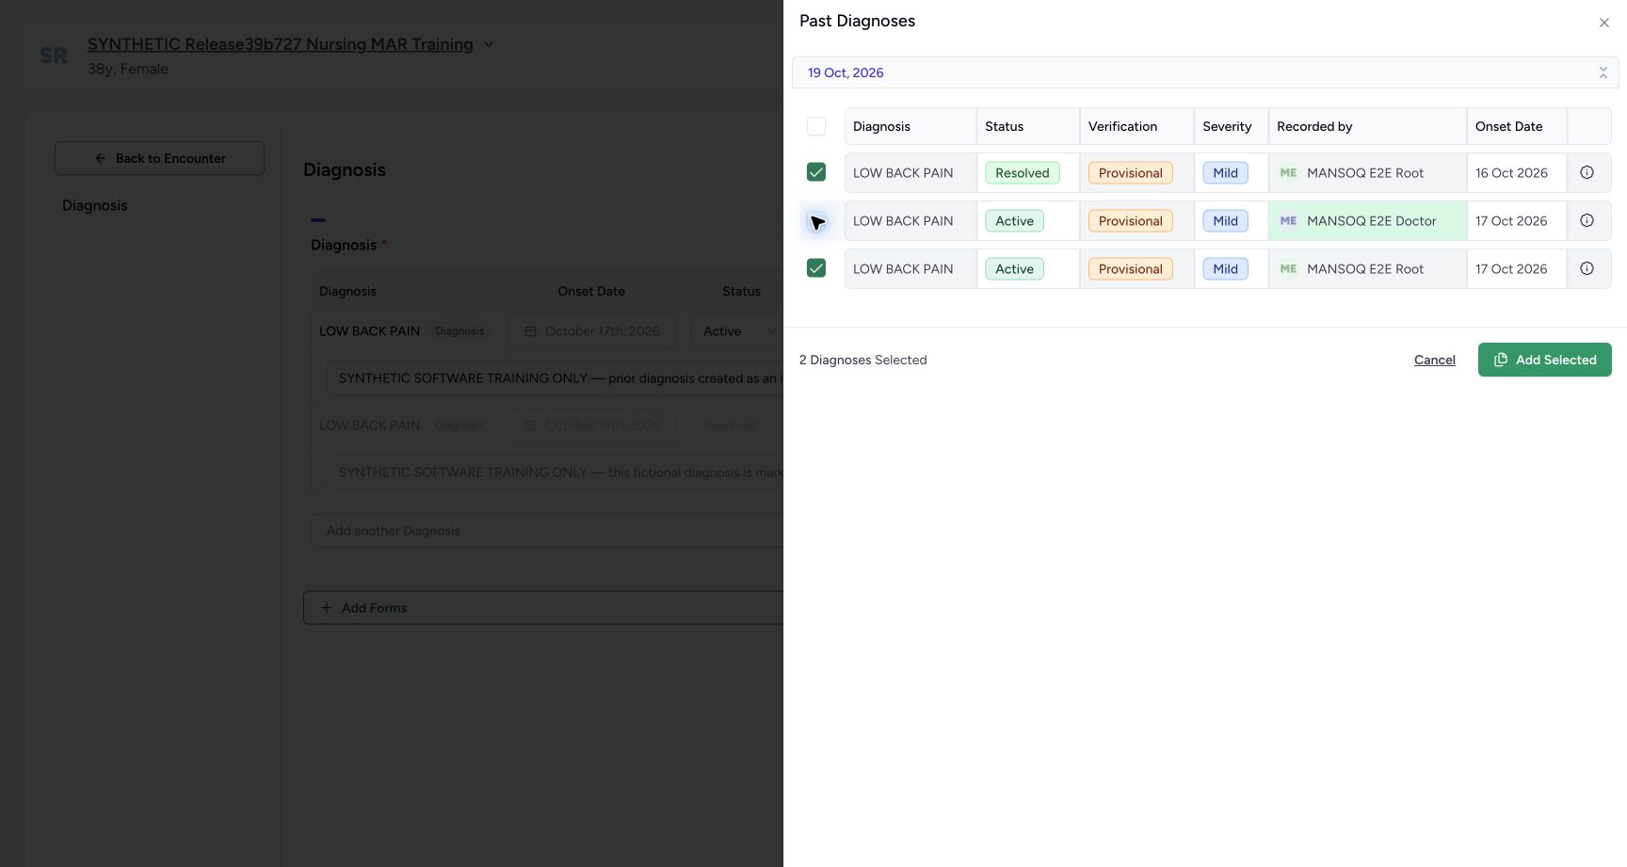Uncheck the Resolved LOW BACK PAIN row

[x=816, y=172]
